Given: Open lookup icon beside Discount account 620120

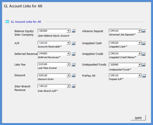Looking at the screenshot, I should click(x=73, y=75).
